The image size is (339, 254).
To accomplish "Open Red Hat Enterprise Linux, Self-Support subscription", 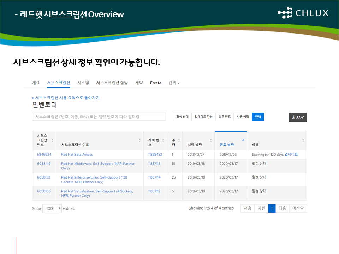I will [94, 180].
